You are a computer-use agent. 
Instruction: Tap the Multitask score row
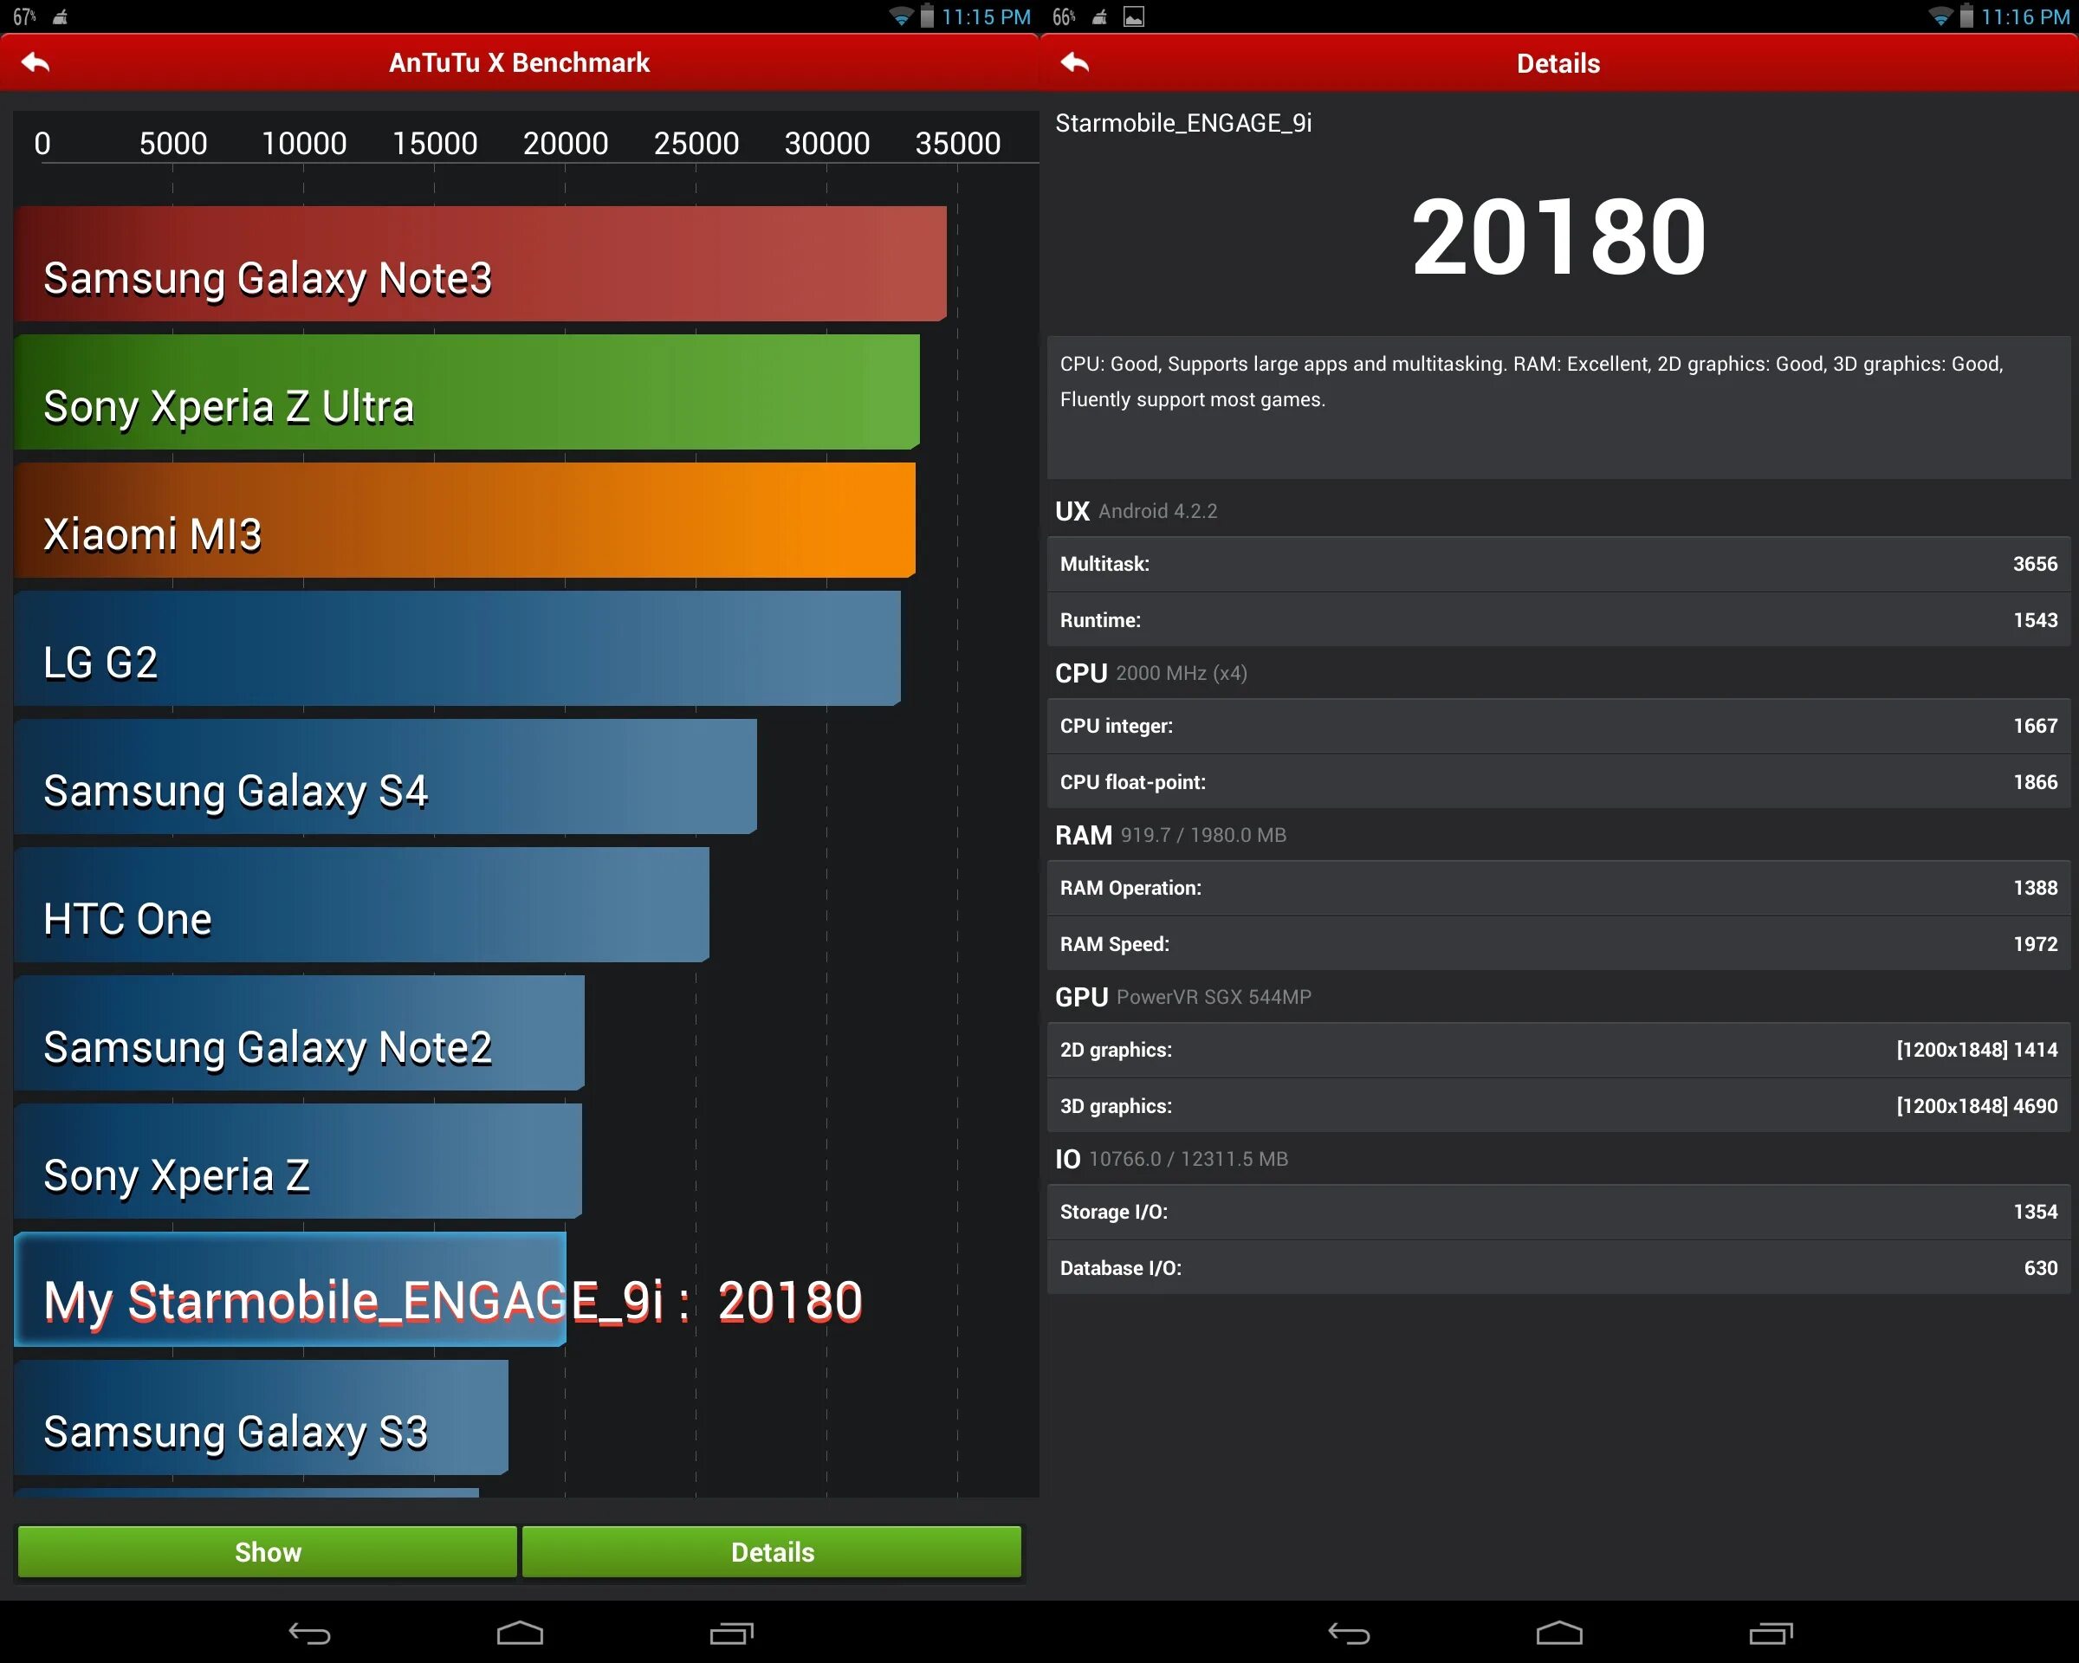tap(1558, 564)
